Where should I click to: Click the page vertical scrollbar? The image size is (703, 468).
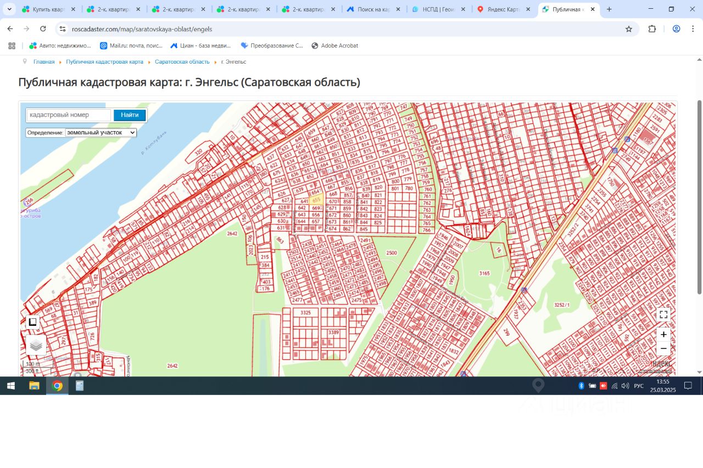[x=699, y=198]
